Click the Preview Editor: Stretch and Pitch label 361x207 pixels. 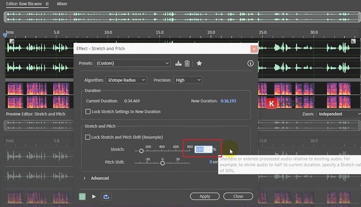pos(36,114)
